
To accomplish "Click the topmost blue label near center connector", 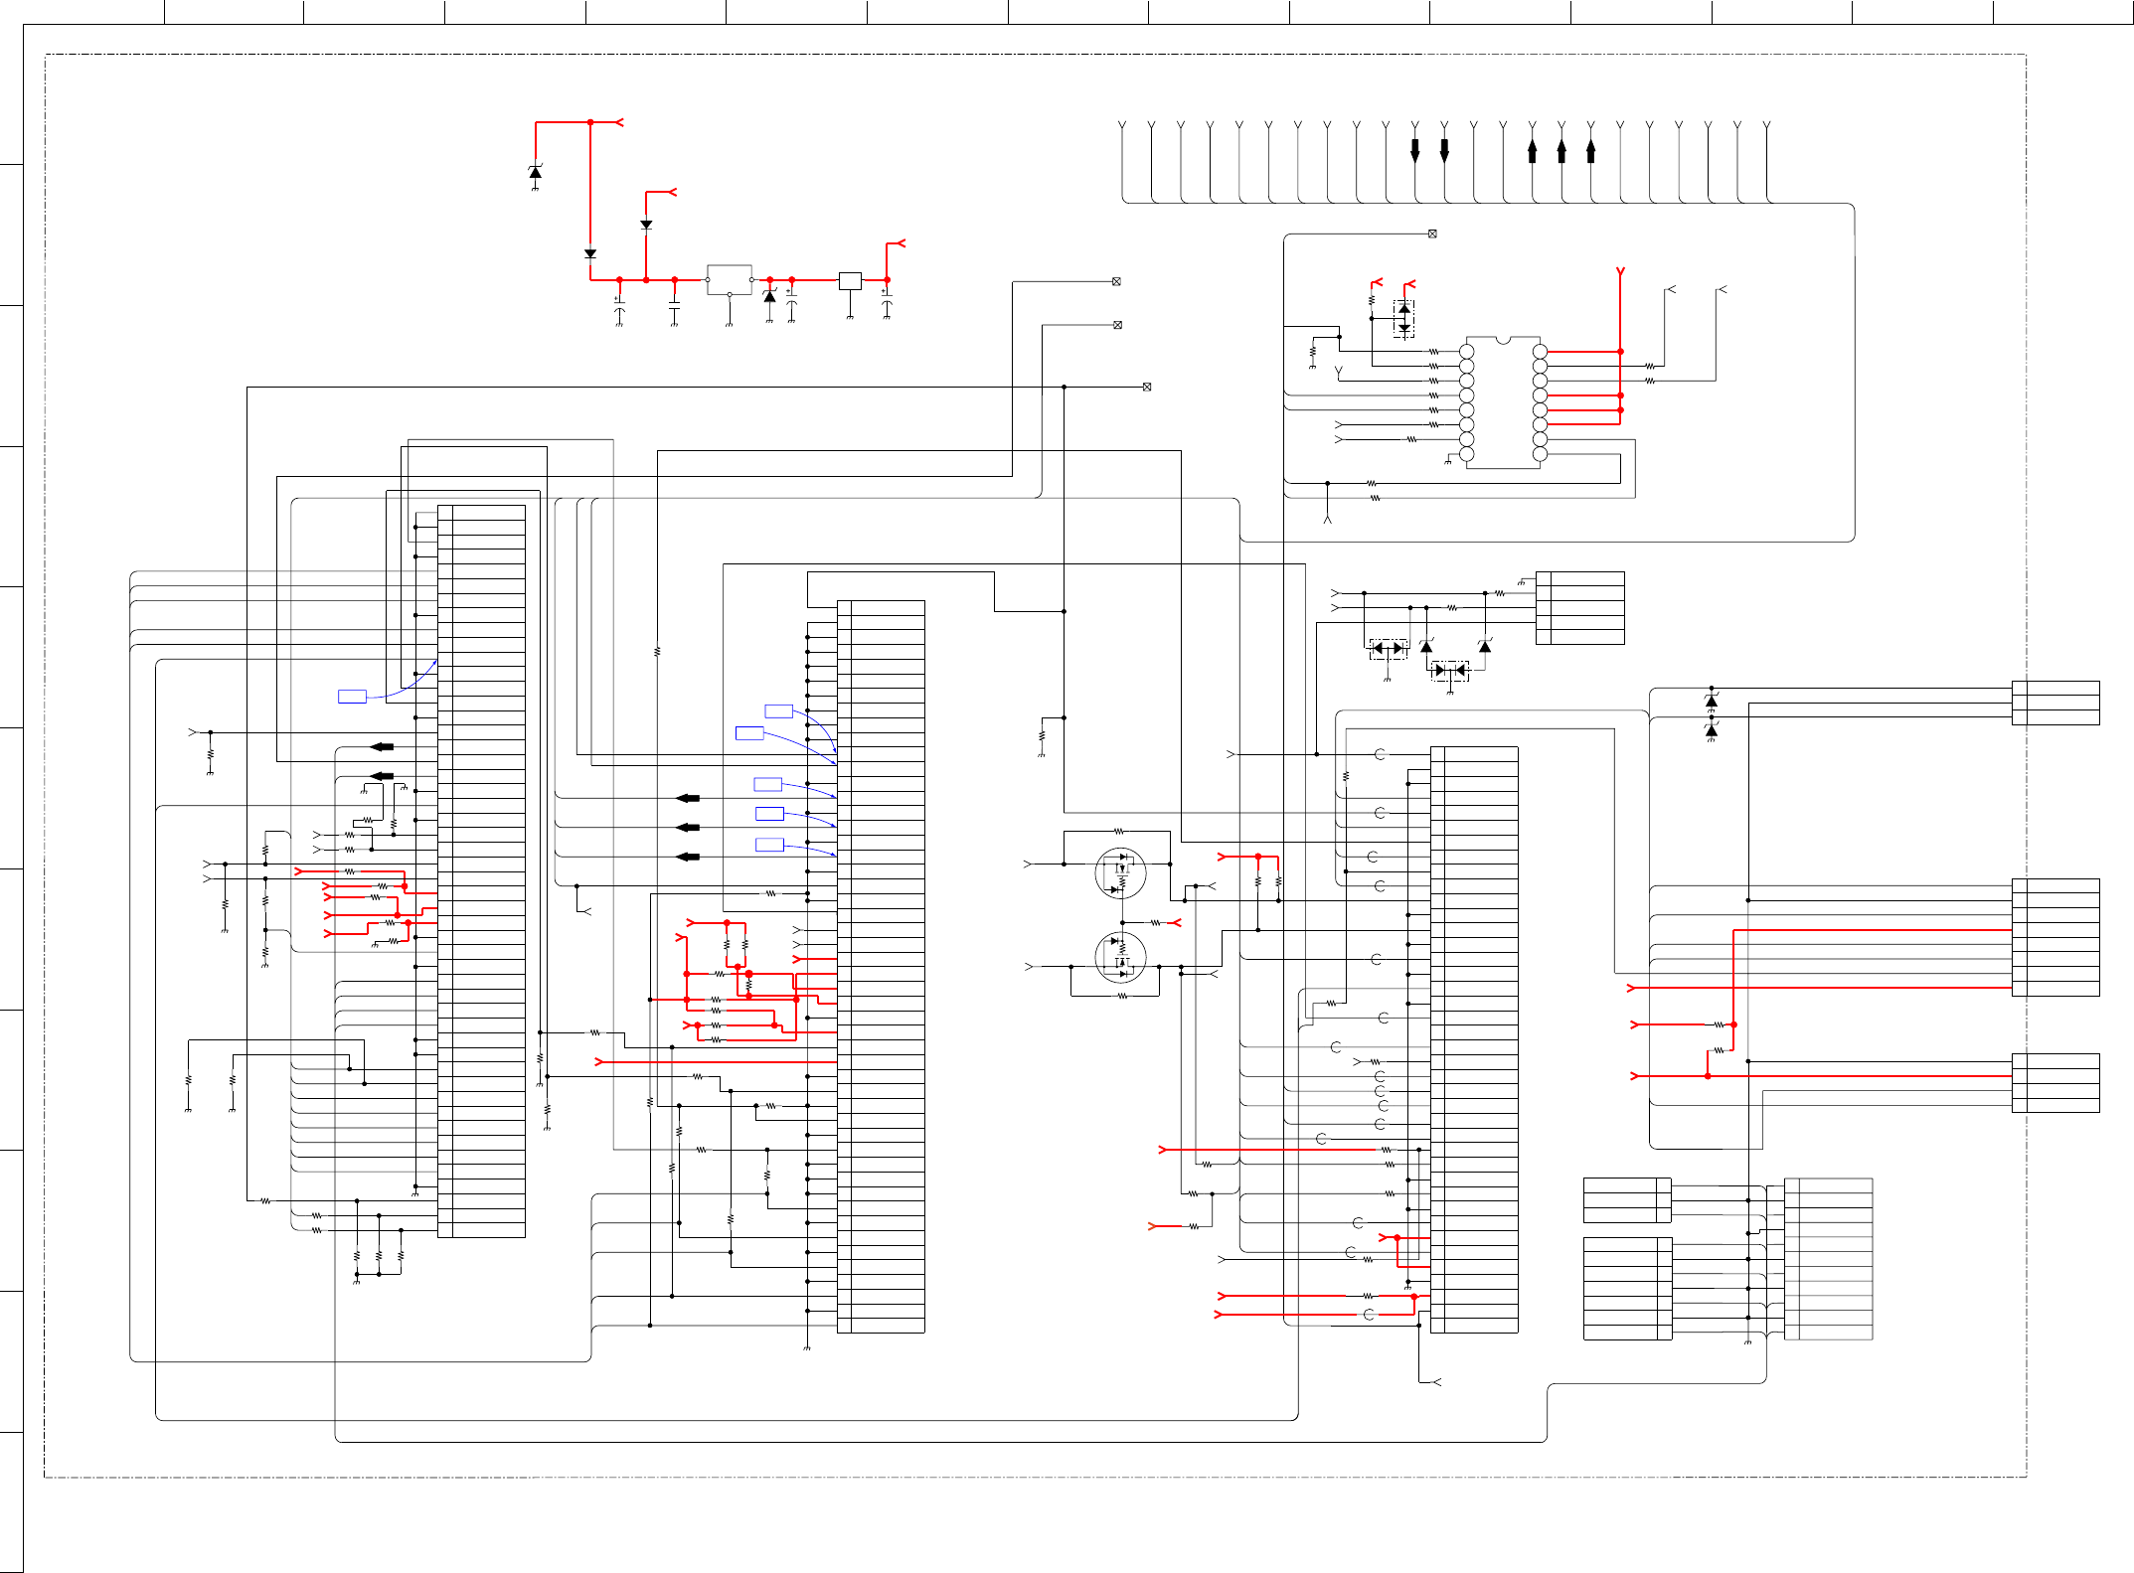I will [x=778, y=711].
